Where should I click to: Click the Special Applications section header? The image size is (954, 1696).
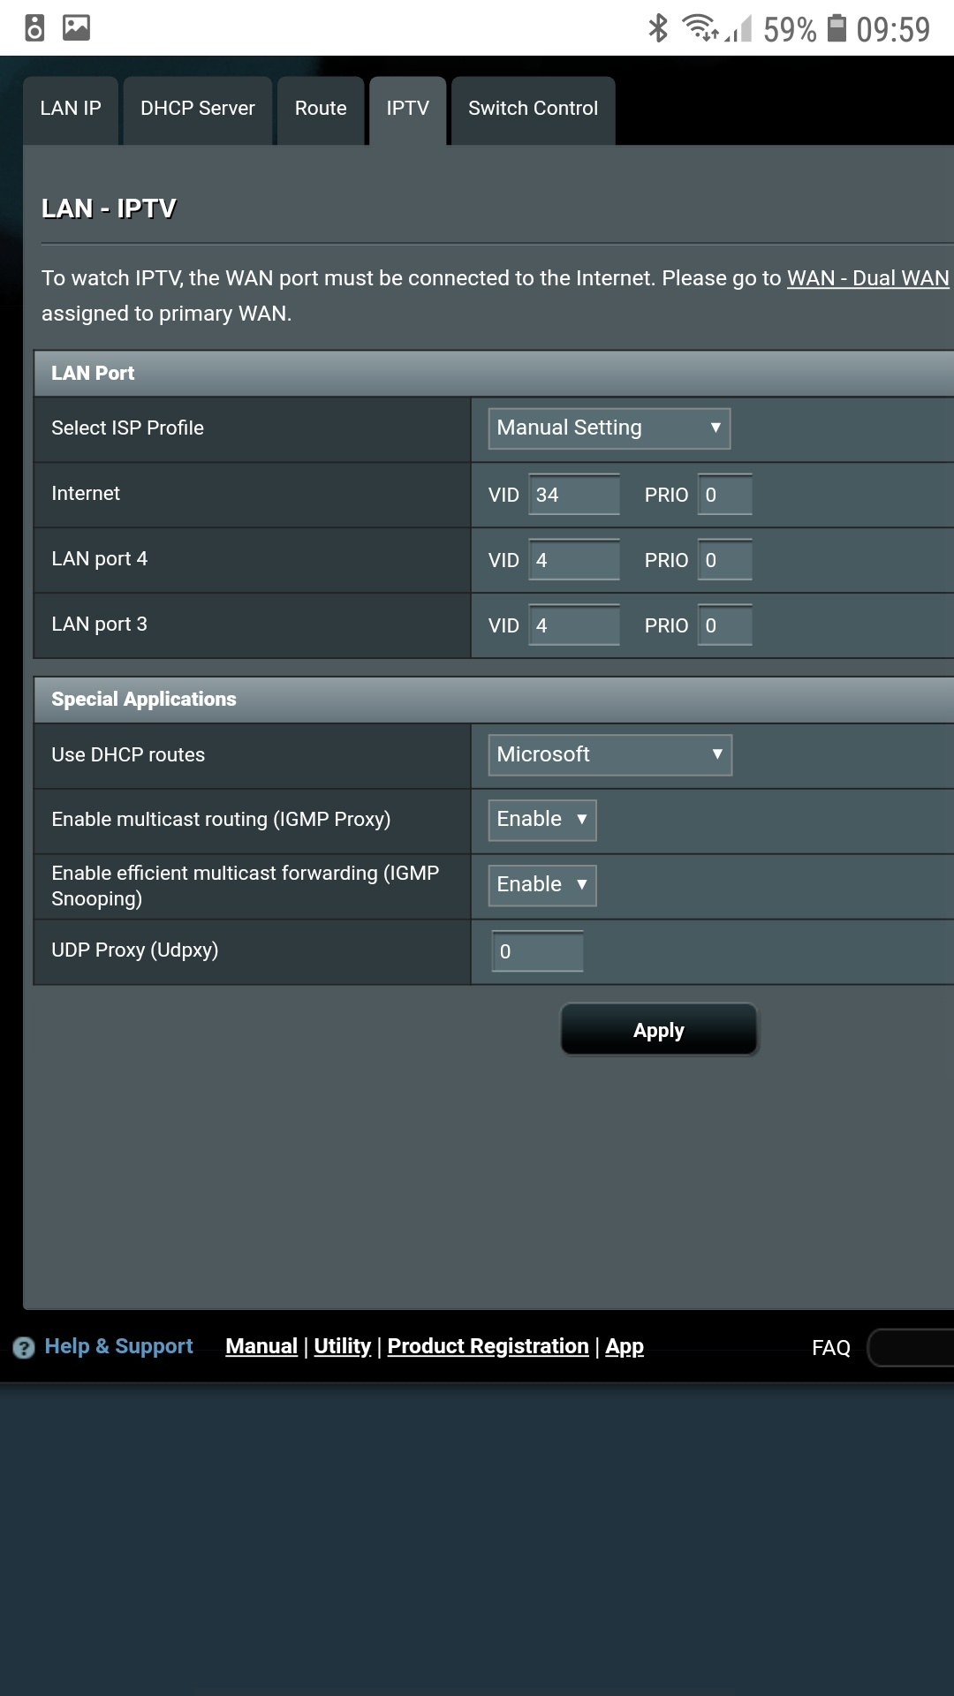pos(494,700)
